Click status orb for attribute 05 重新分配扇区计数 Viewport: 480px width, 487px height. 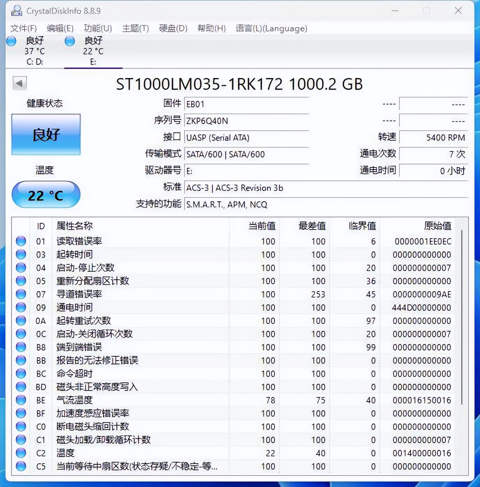click(x=21, y=281)
